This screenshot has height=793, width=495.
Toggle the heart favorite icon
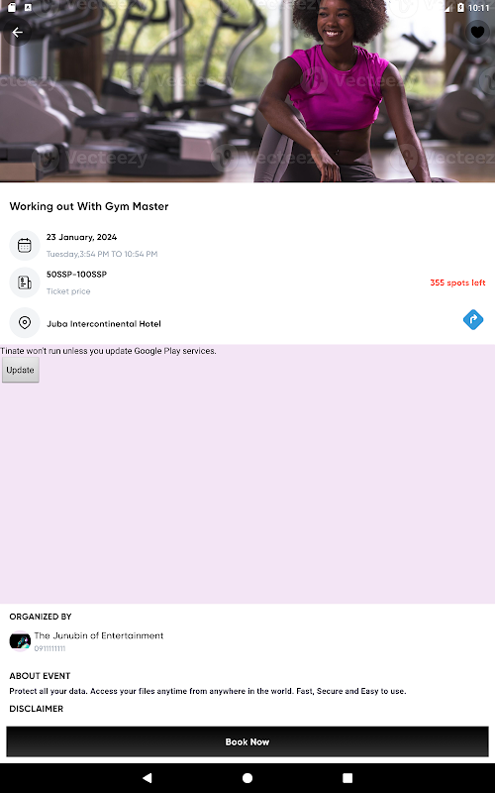coord(477,33)
